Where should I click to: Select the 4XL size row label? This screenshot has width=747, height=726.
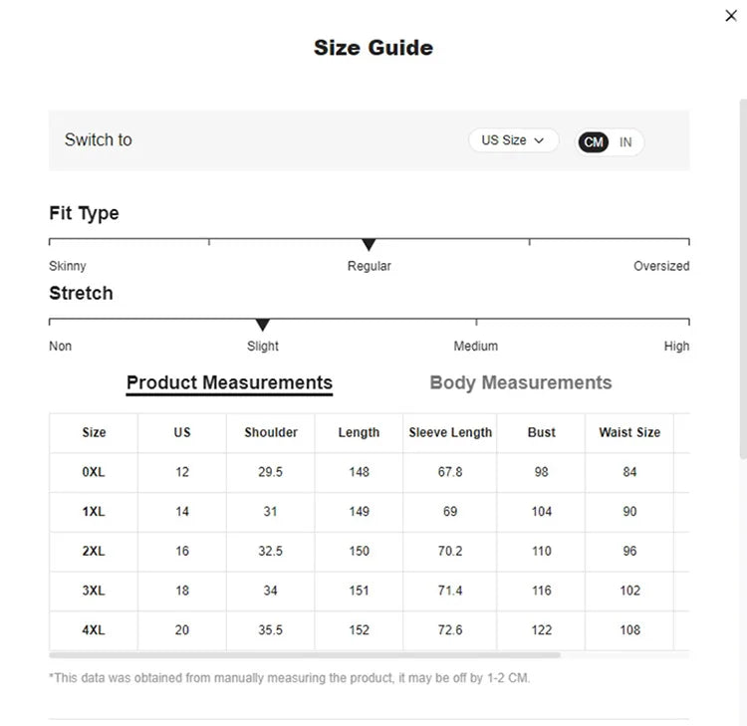[94, 630]
